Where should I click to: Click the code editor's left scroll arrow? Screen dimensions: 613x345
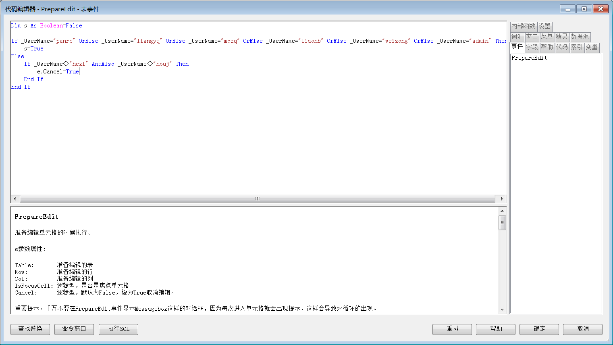[15, 199]
